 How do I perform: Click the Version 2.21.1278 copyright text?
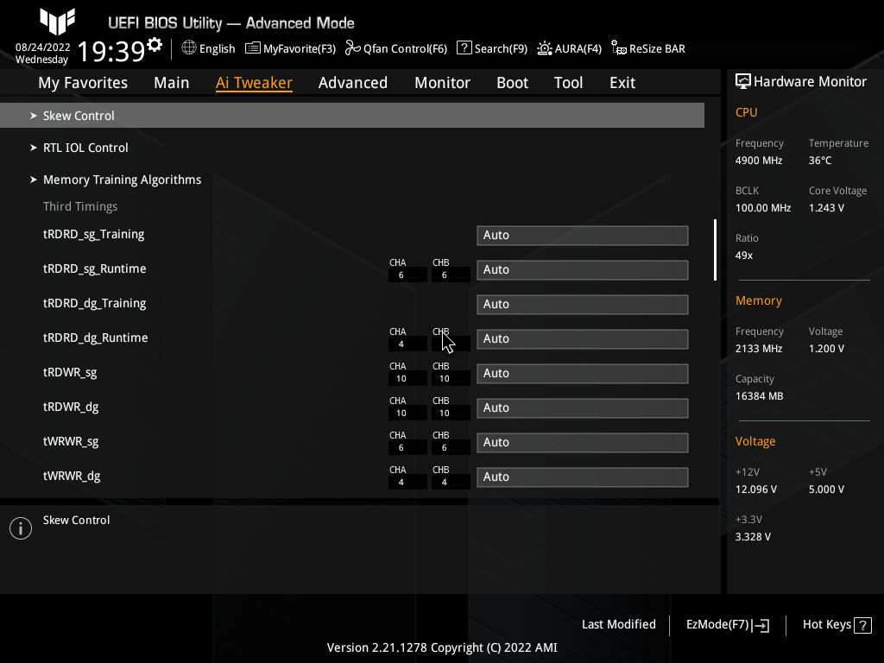coord(442,647)
